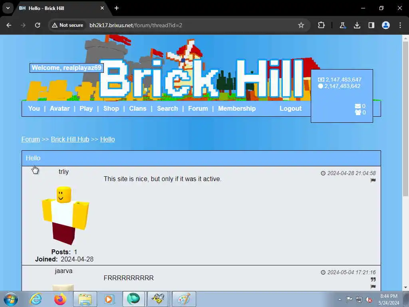The height and width of the screenshot is (307, 409).
Task: Open the Forum nav item
Action: pyautogui.click(x=198, y=109)
